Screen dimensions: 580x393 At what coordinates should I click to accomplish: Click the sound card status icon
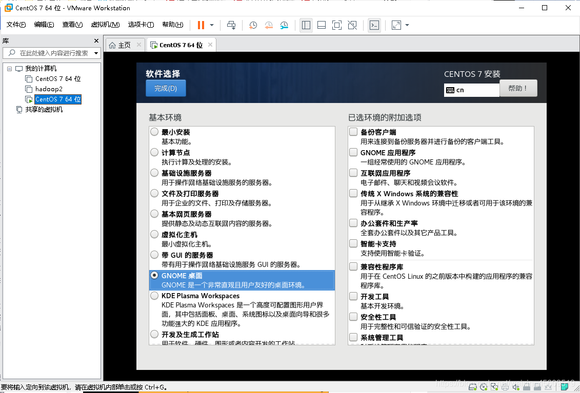(516, 387)
